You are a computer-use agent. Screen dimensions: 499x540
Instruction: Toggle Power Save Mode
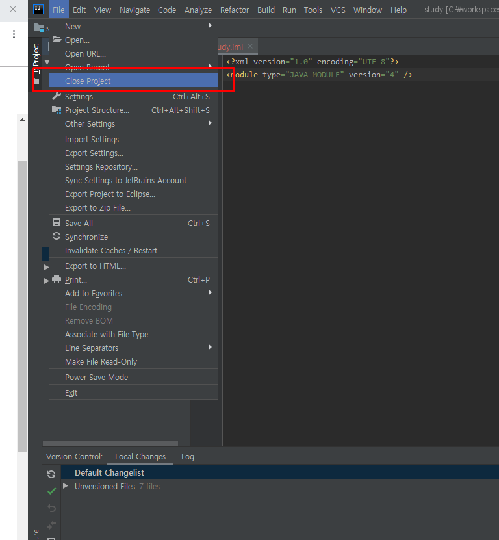click(x=134, y=377)
